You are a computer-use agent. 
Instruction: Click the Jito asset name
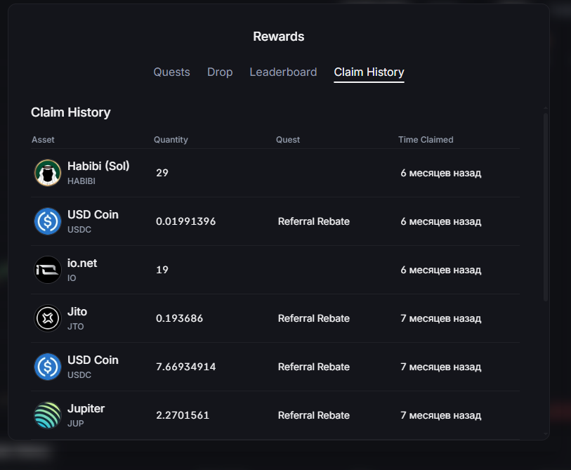pos(77,311)
